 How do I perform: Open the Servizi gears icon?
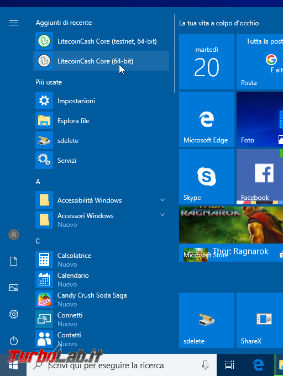(44, 160)
